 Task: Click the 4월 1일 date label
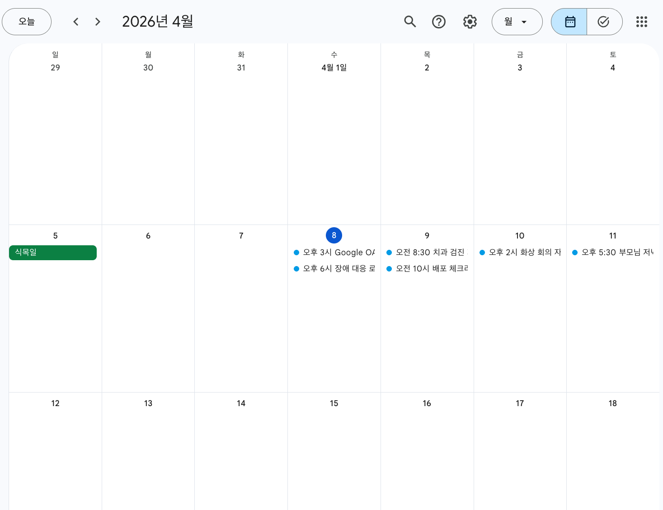pyautogui.click(x=334, y=68)
